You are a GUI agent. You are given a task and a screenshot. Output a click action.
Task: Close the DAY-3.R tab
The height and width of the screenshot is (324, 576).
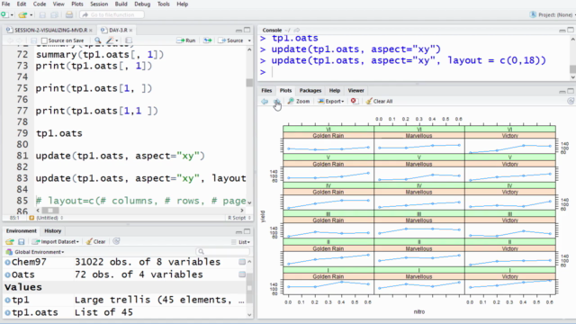point(130,30)
